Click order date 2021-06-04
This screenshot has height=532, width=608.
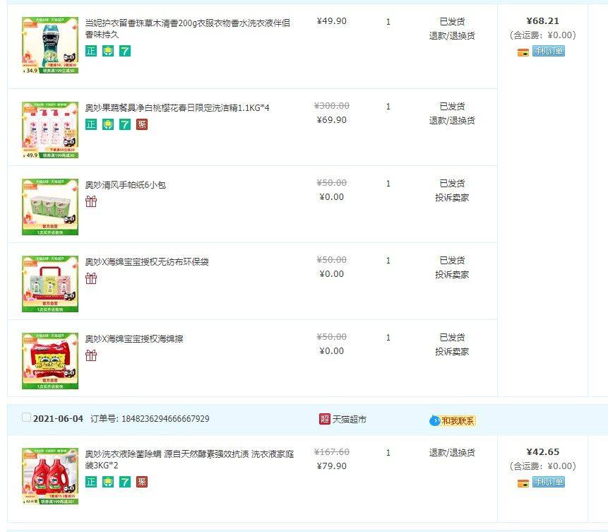click(x=58, y=419)
